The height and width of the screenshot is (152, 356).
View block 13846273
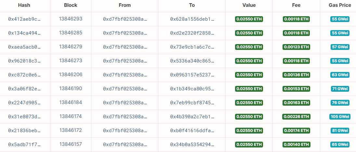71,61
